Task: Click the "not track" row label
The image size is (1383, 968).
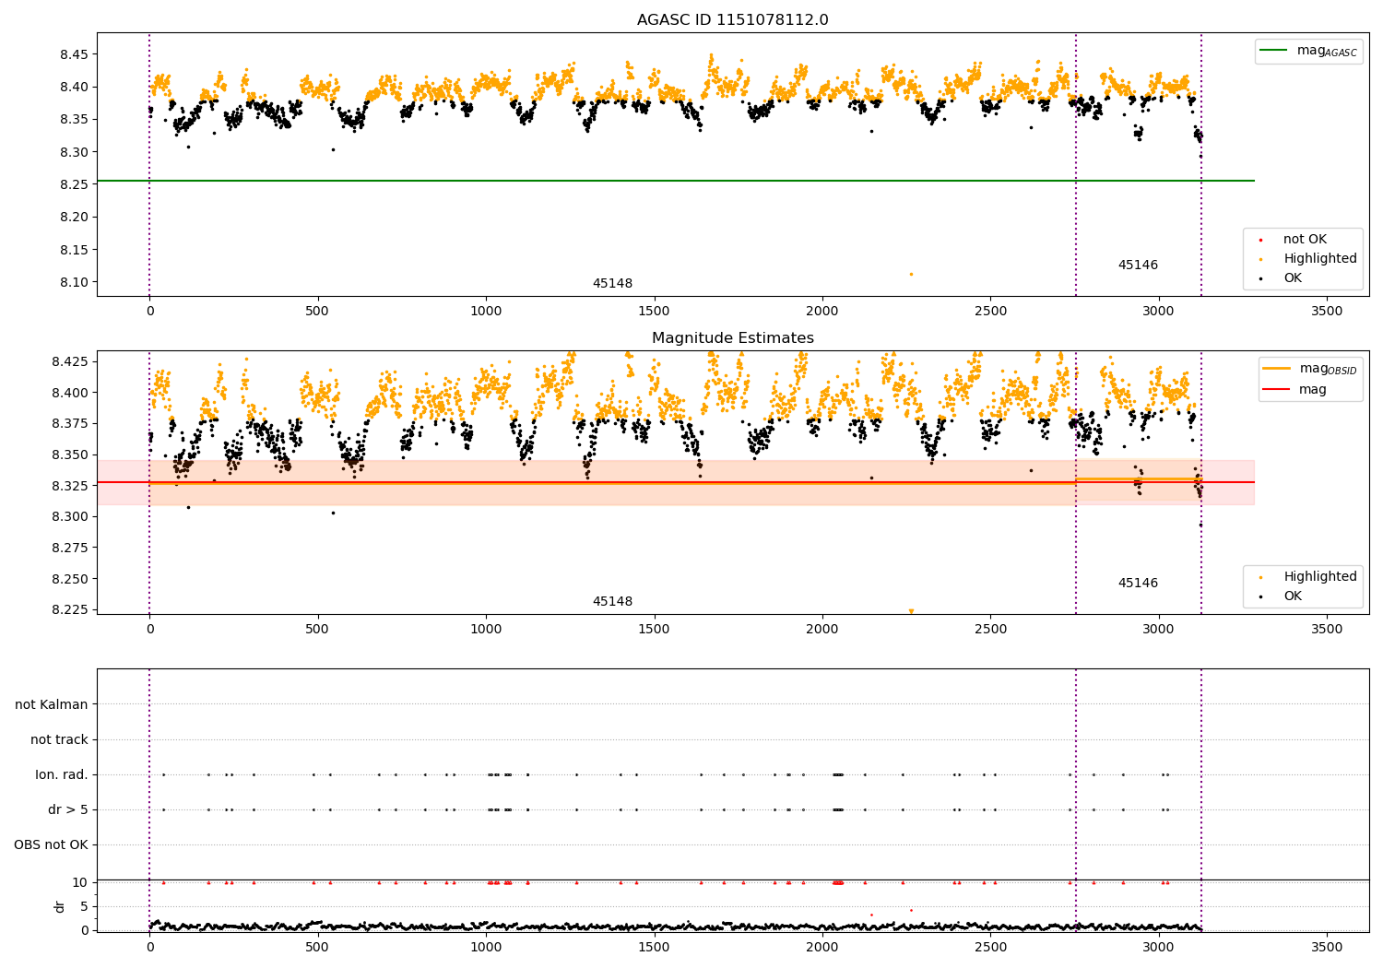Action: tap(59, 739)
